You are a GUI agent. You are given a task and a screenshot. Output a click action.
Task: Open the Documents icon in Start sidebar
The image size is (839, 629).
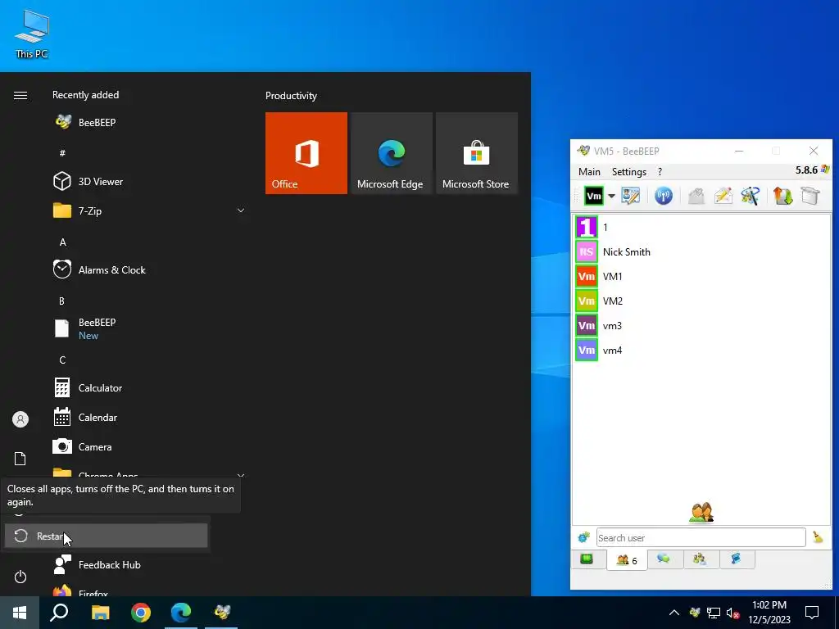point(20,459)
